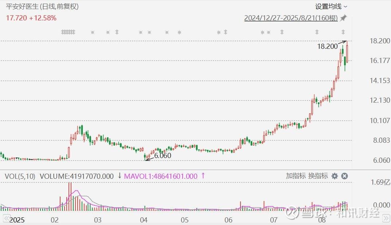This screenshot has height=225, width=391.
Task: Close the VOL indicator panel
Action: [344, 176]
